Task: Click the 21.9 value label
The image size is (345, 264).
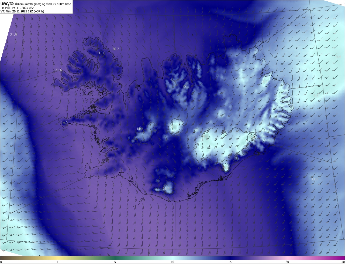Action: click(13, 35)
